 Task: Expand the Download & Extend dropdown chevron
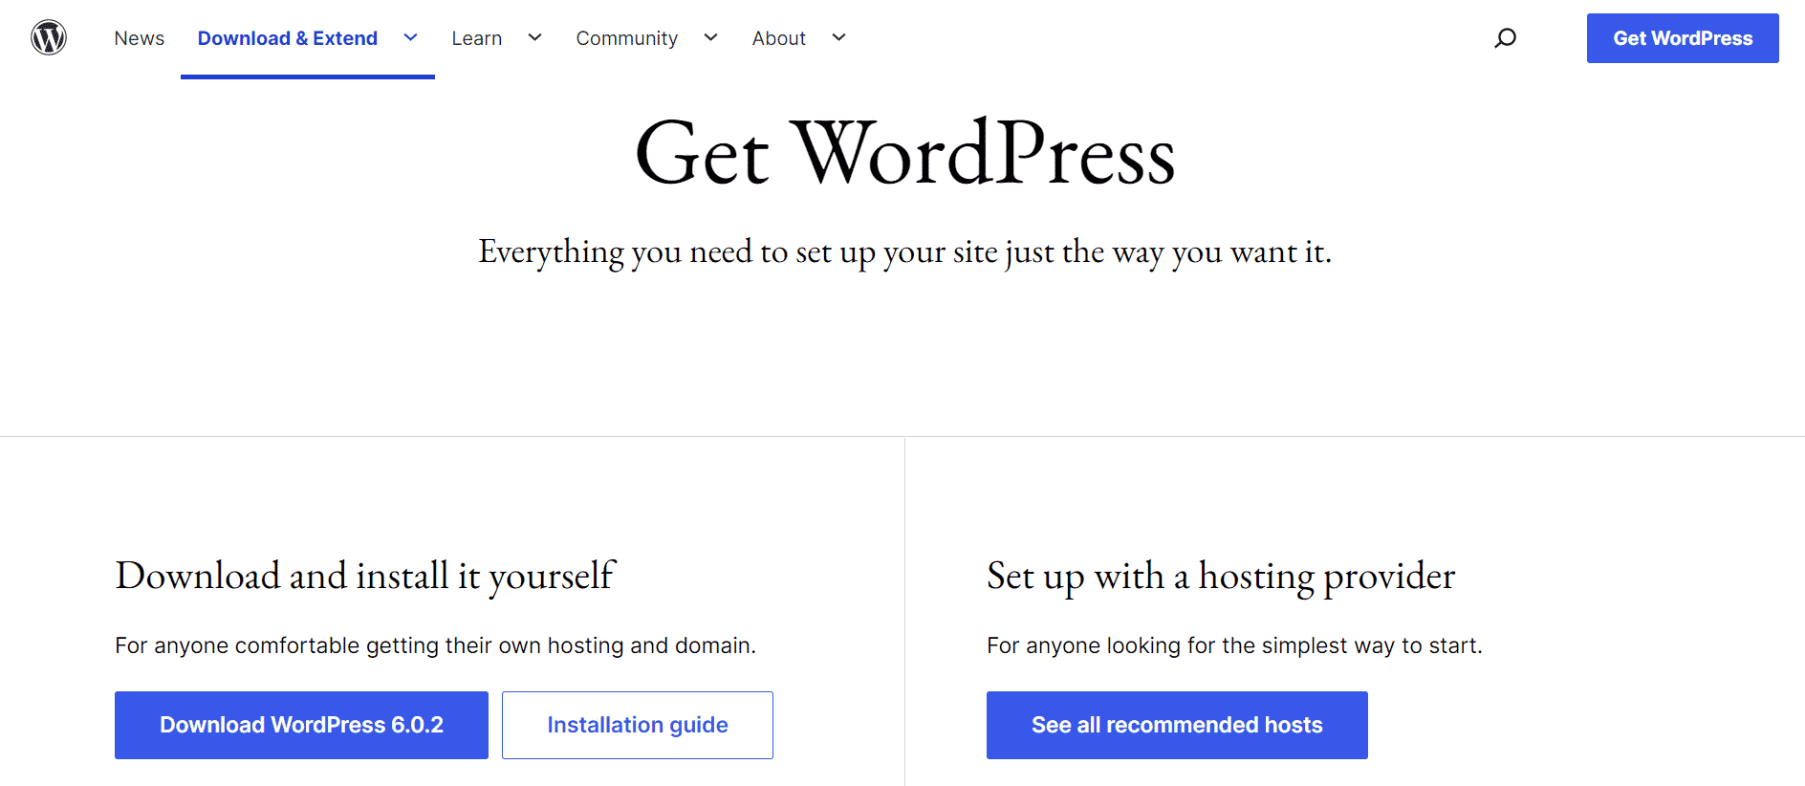click(411, 38)
